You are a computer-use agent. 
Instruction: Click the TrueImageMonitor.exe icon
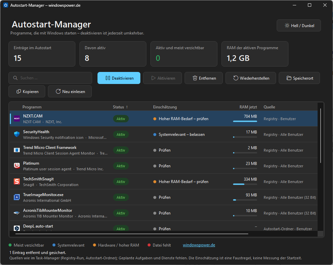coord(17,197)
